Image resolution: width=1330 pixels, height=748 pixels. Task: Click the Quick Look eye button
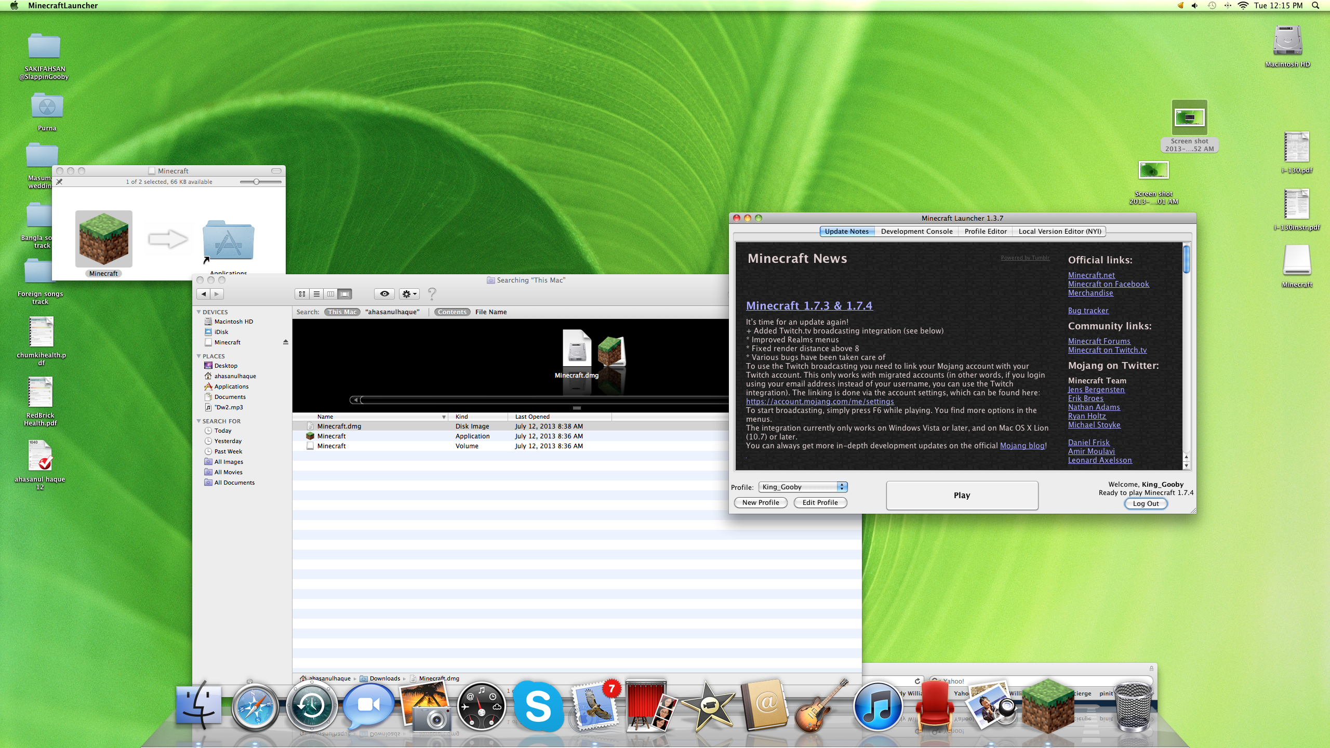coord(384,294)
